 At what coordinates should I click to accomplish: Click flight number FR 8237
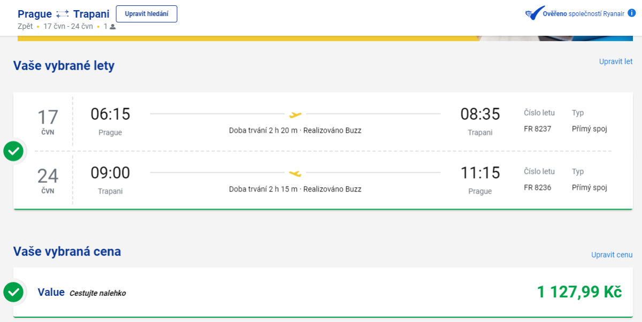pyautogui.click(x=537, y=129)
